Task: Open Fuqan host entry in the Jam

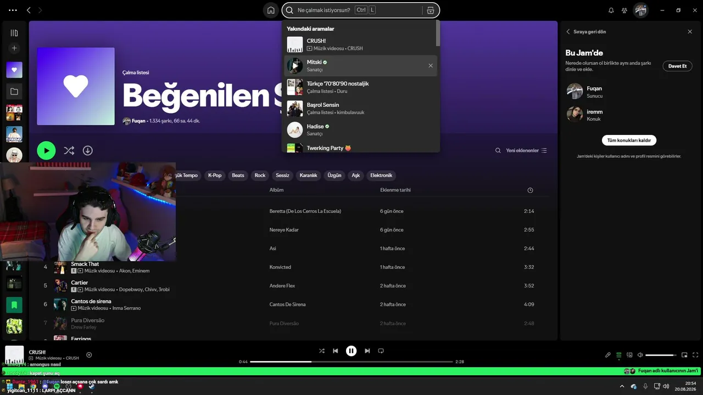Action: [x=628, y=92]
